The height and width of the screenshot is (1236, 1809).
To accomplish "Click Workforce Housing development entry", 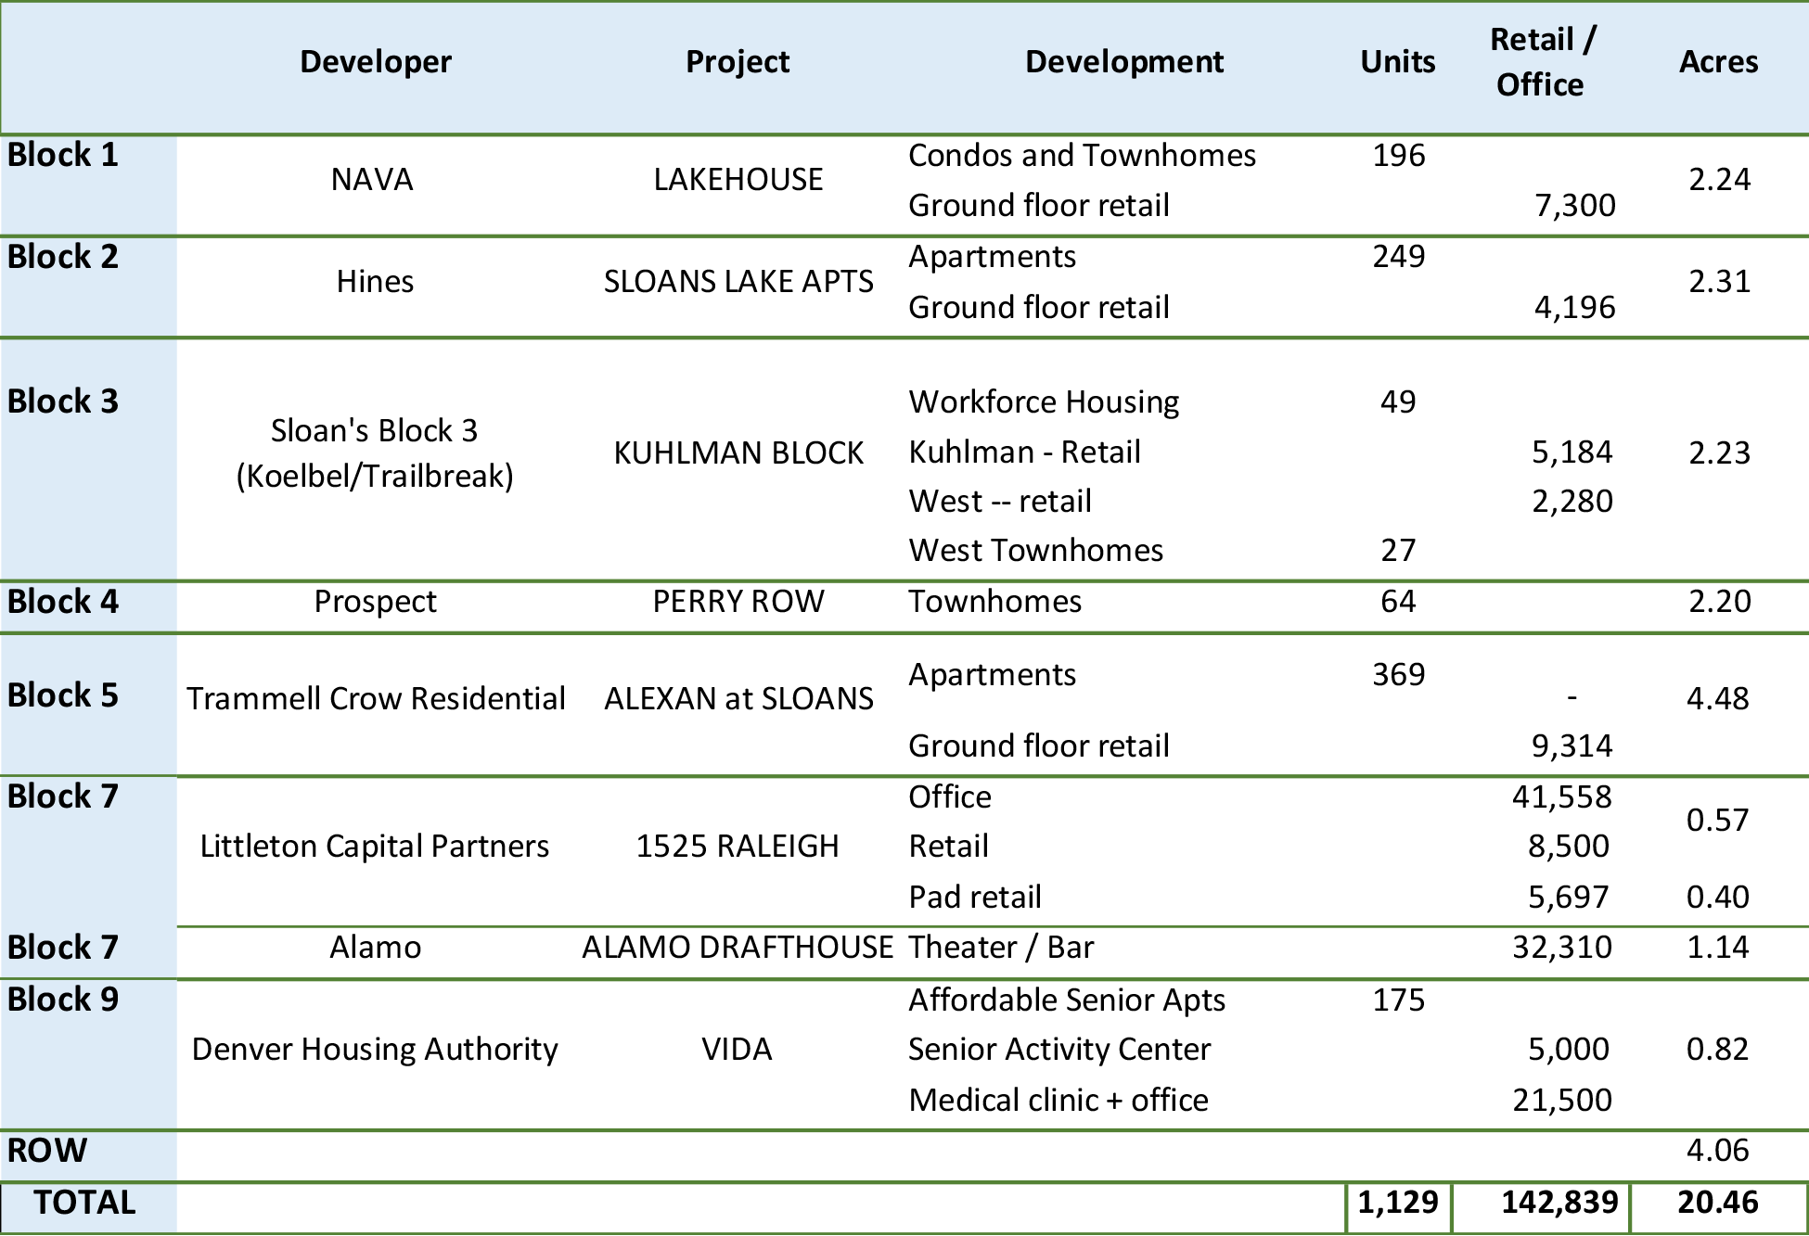I will click(1044, 401).
